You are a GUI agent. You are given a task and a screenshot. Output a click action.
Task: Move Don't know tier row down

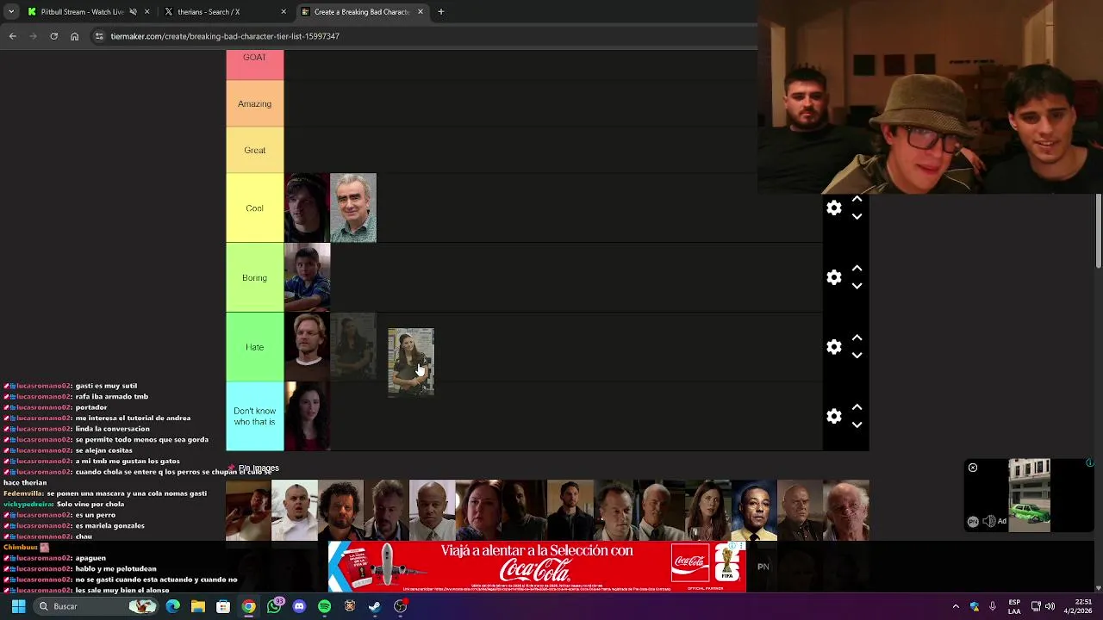857,425
